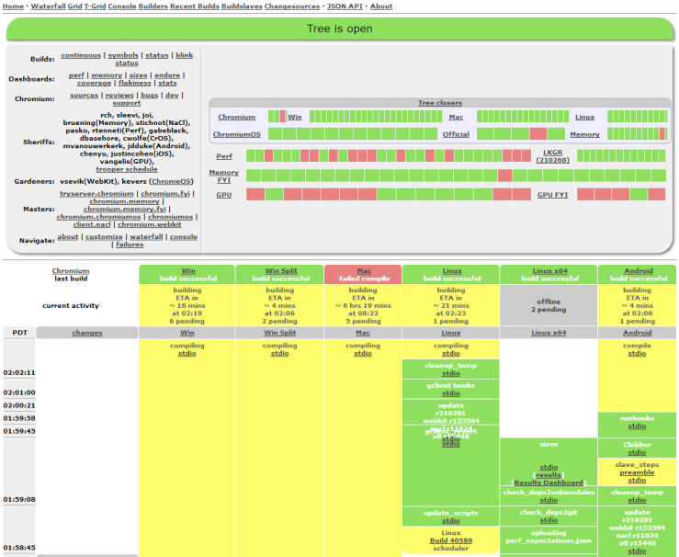This screenshot has width=679, height=557.
Task: Open the ChromeOS gardener link
Action: coord(171,181)
